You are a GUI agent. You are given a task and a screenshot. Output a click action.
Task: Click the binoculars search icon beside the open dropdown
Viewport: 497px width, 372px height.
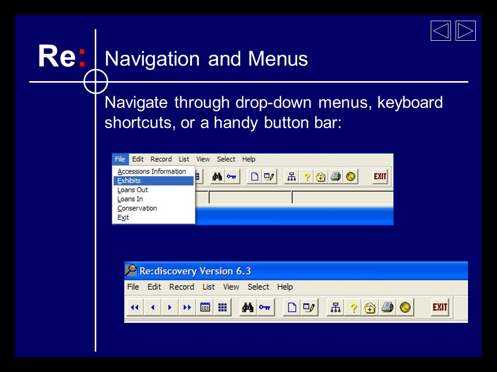pyautogui.click(x=217, y=177)
